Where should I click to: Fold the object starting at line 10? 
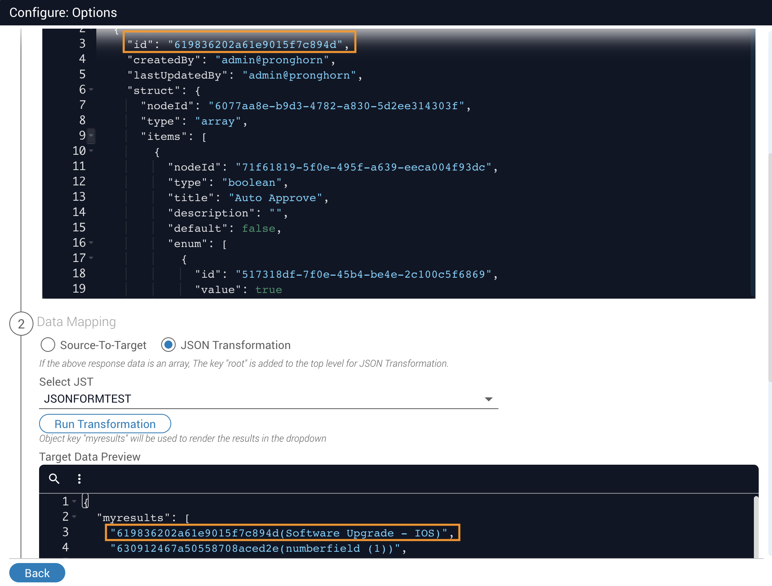[x=91, y=151]
